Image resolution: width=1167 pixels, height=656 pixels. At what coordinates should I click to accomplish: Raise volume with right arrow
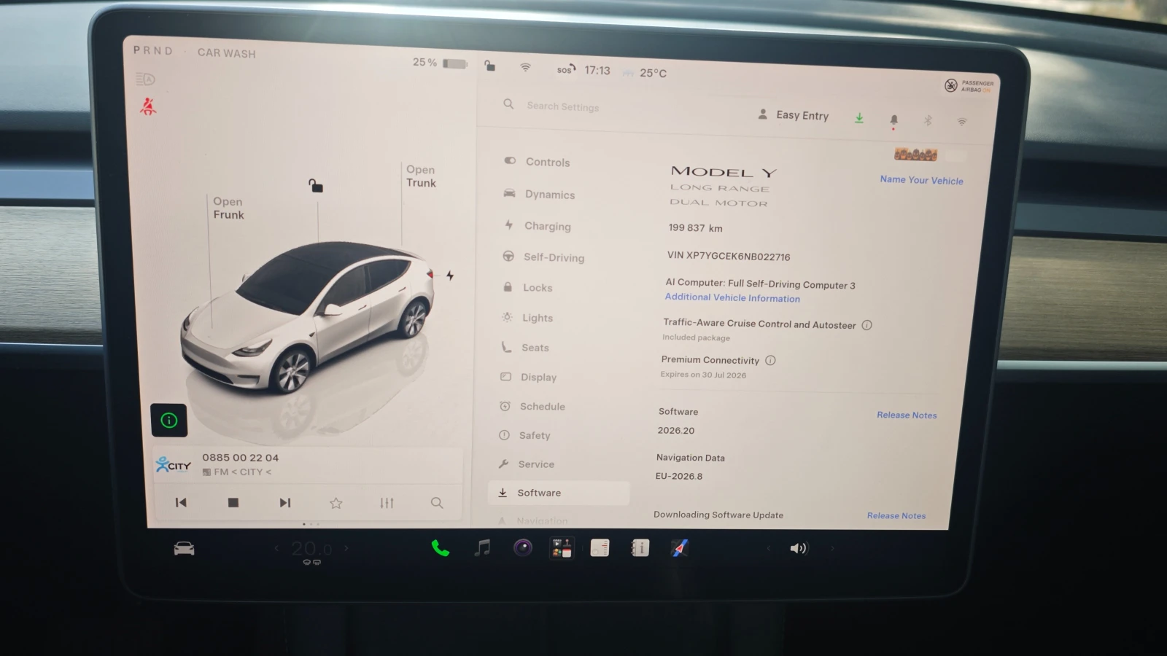pyautogui.click(x=832, y=548)
